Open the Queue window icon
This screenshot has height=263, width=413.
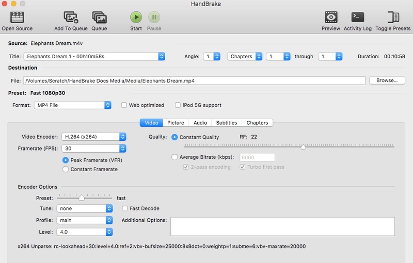[x=99, y=17]
